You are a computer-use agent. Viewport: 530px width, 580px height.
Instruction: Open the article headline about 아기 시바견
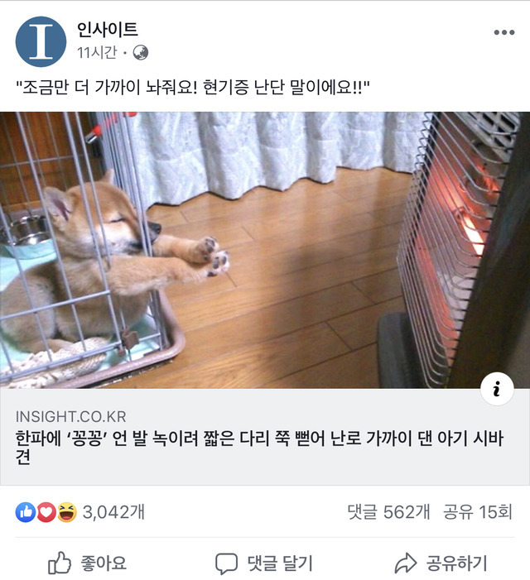click(259, 448)
